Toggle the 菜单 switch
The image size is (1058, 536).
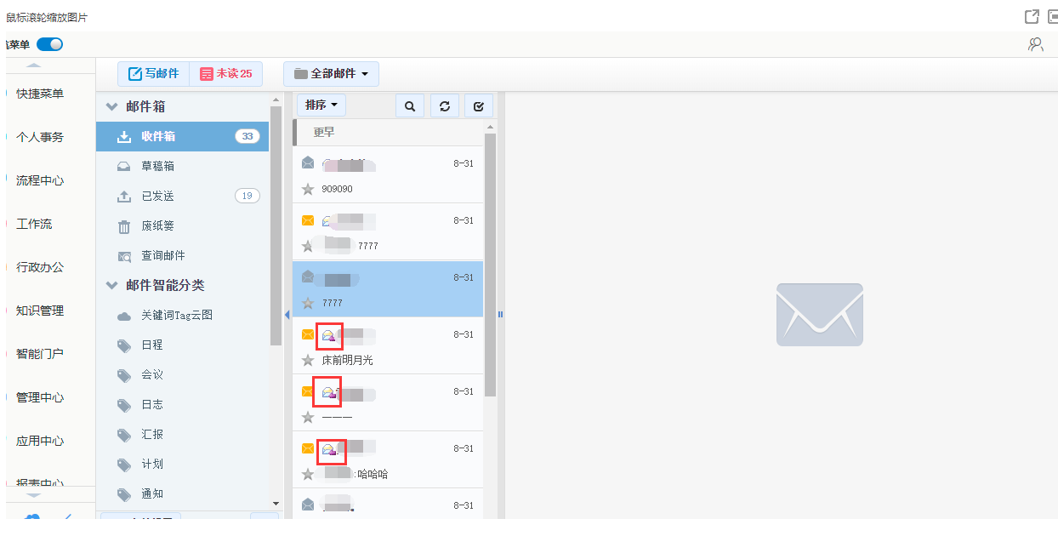tap(49, 44)
